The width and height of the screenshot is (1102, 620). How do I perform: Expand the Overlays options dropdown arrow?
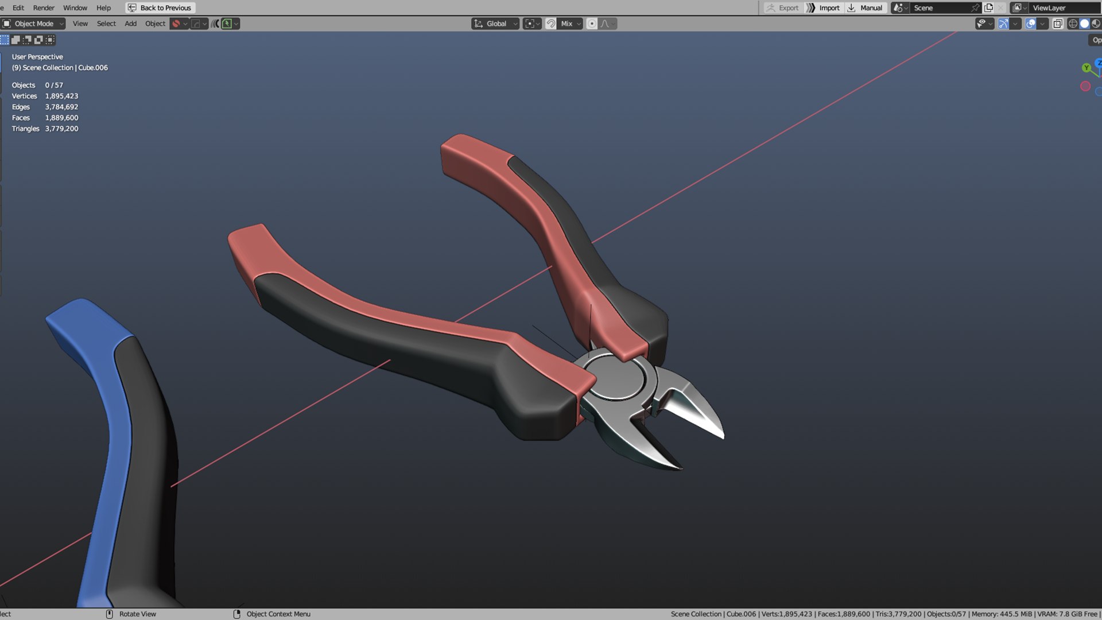coord(1043,24)
